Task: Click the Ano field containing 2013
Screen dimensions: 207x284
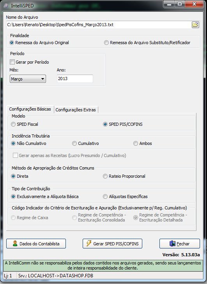Action: pos(75,79)
